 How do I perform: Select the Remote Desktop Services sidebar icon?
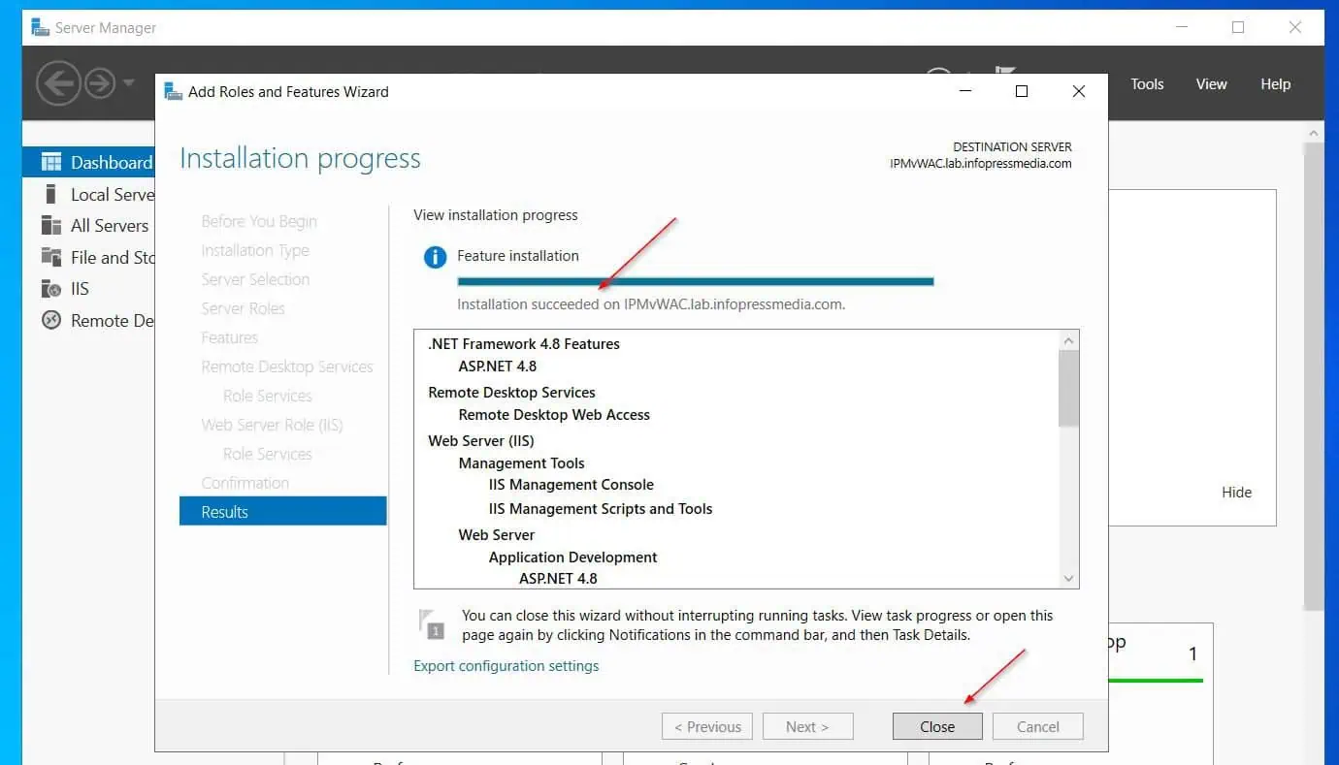tap(51, 320)
